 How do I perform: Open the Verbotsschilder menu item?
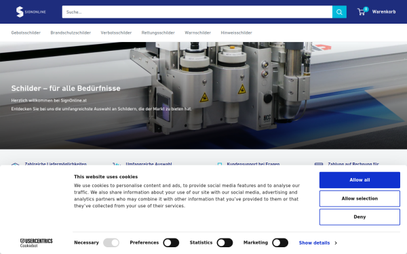(x=116, y=33)
